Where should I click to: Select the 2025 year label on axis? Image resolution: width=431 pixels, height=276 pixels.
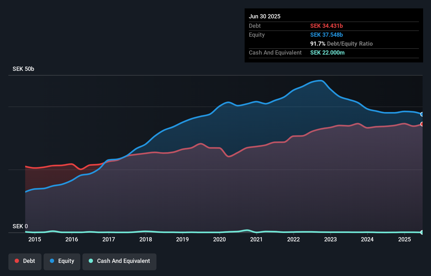point(404,240)
